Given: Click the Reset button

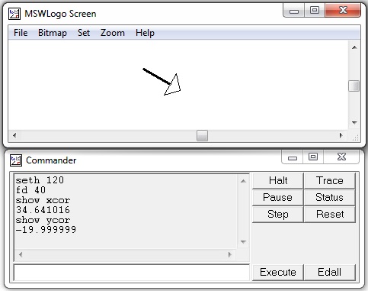Looking at the screenshot, I should [x=329, y=214].
